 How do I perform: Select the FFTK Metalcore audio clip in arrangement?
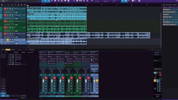pos(88,35)
